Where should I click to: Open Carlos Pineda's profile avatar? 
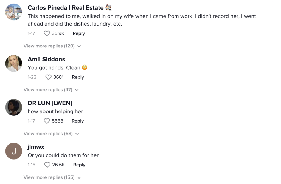click(14, 12)
